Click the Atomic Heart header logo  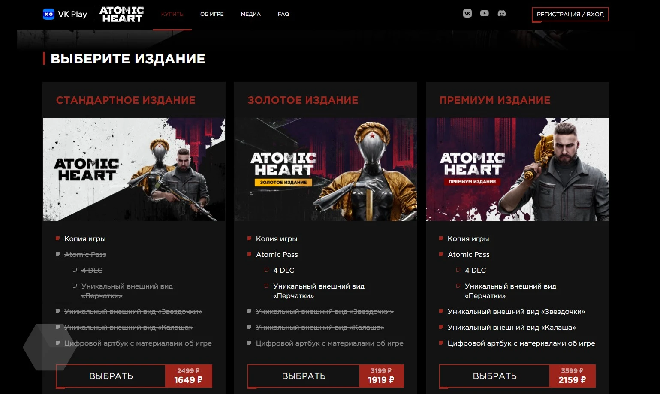pos(122,14)
